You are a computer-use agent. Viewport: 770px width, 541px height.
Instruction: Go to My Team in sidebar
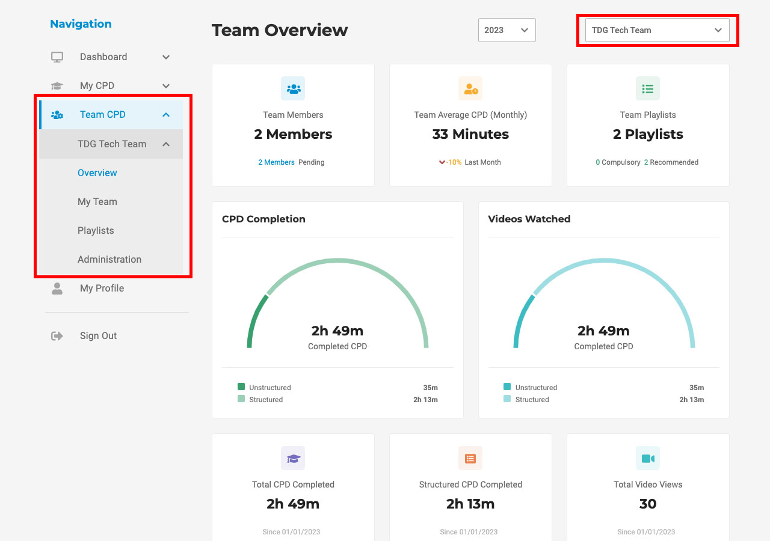coord(97,202)
